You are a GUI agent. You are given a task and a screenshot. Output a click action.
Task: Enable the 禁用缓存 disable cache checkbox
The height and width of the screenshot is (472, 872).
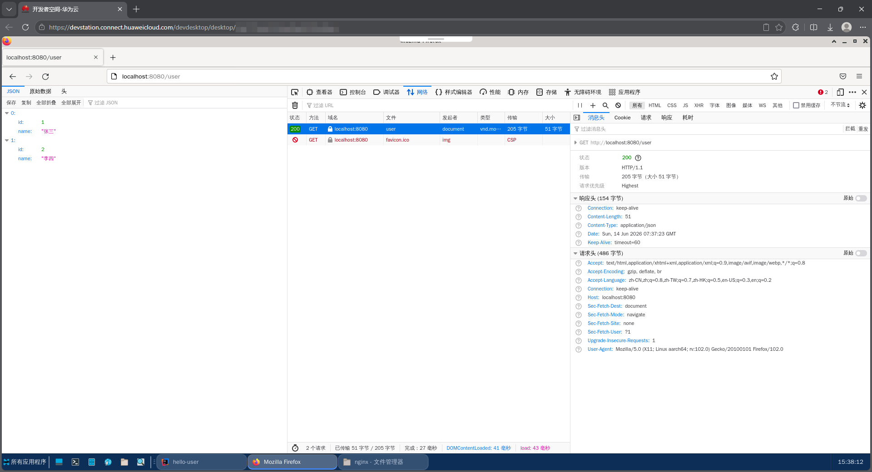click(796, 105)
